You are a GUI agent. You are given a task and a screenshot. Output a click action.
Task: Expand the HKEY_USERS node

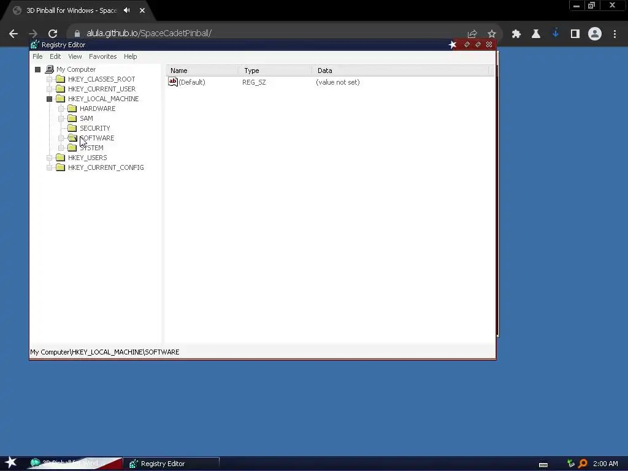coord(49,158)
